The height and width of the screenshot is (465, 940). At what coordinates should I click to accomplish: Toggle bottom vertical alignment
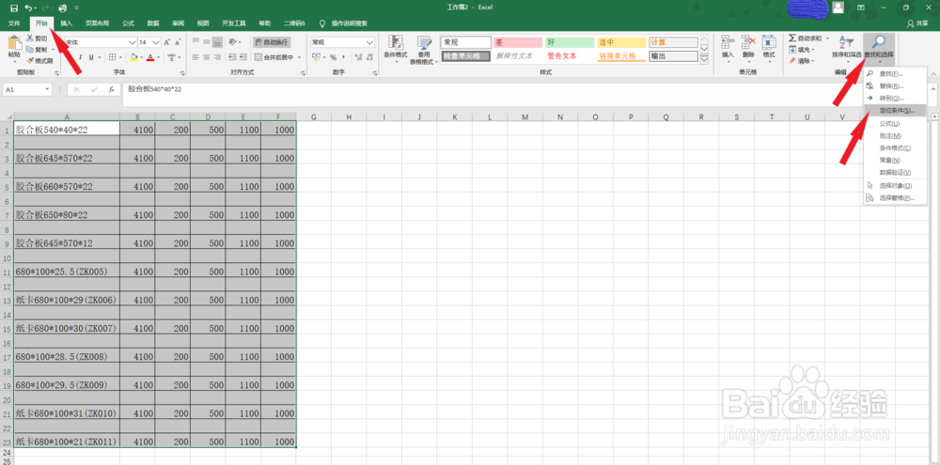(218, 42)
